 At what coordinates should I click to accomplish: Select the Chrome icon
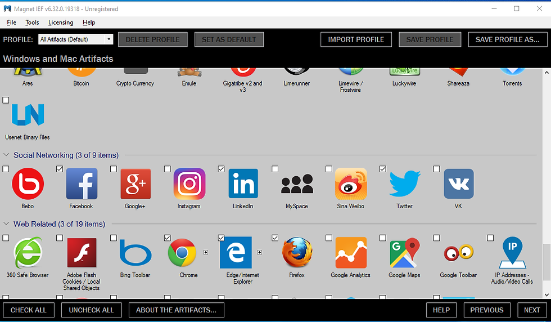click(x=182, y=252)
